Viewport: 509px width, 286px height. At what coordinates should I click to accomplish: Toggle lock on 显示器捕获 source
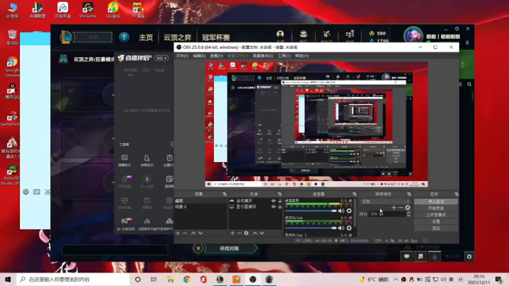point(280,207)
